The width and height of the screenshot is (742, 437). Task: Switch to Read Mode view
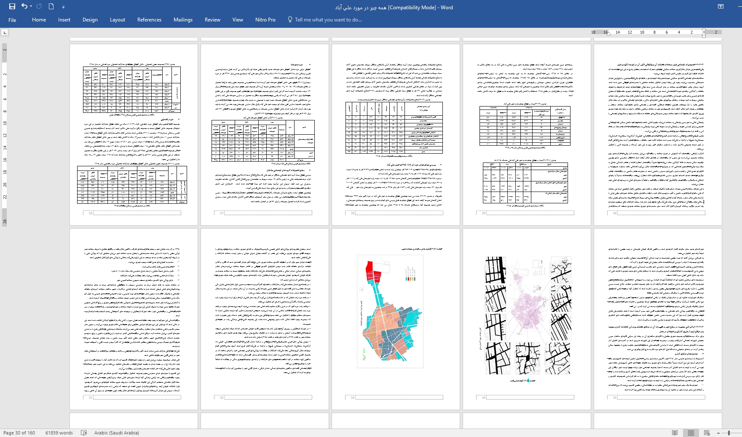click(x=675, y=433)
